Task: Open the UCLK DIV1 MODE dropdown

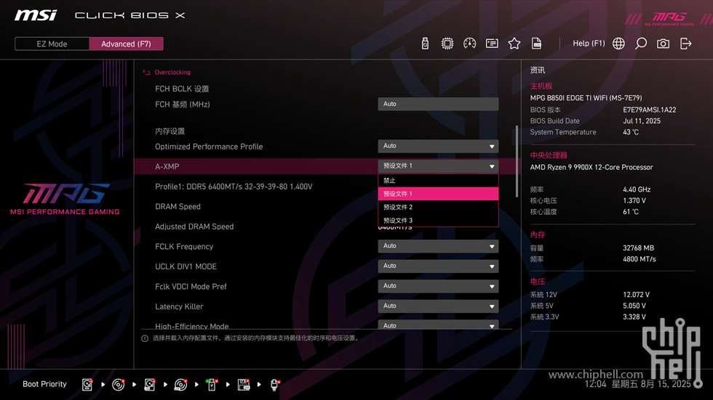Action: tap(438, 266)
